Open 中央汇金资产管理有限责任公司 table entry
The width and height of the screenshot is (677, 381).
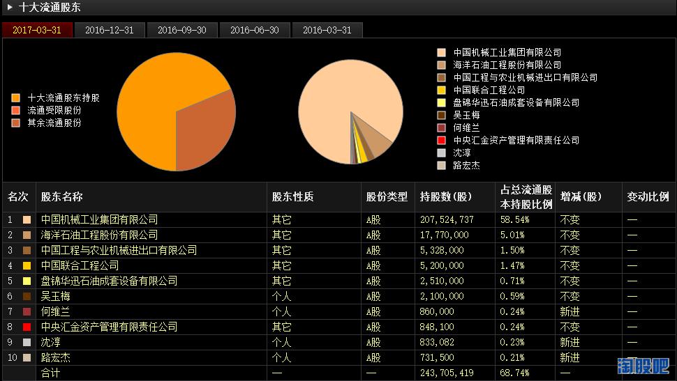point(110,327)
